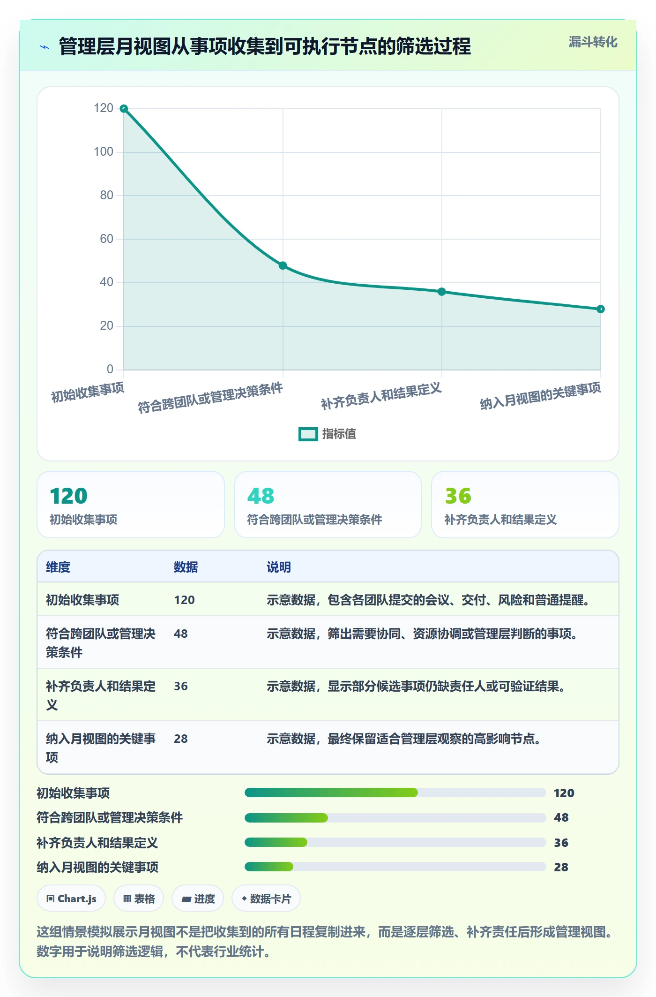Click the chart data point at 48
The image size is (656, 997).
pyautogui.click(x=283, y=265)
